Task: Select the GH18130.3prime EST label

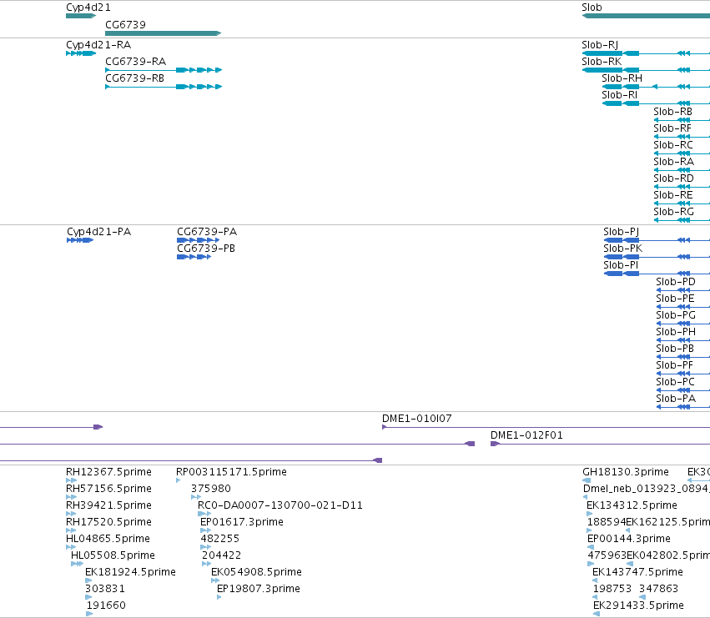Action: pyautogui.click(x=626, y=472)
